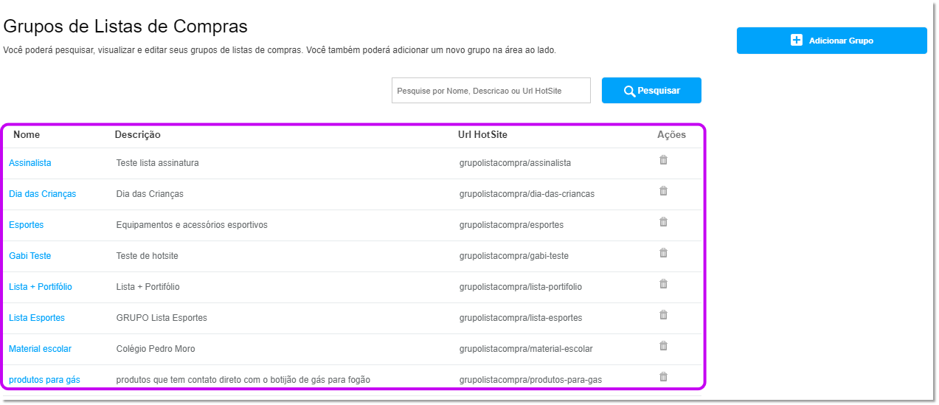Remove the Esportes group with trash icon
This screenshot has height=405, width=939.
click(x=663, y=222)
